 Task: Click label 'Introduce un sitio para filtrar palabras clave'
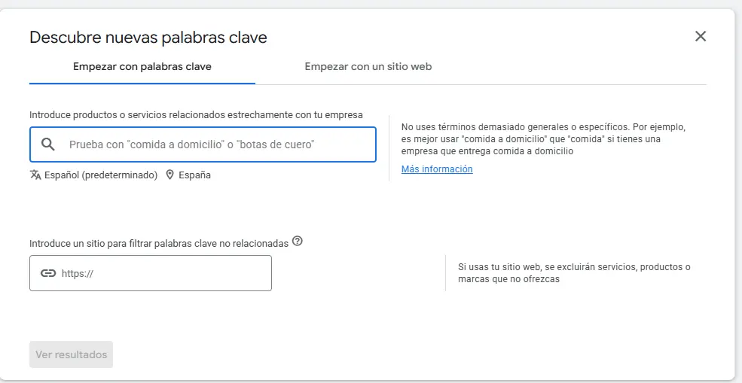click(159, 244)
